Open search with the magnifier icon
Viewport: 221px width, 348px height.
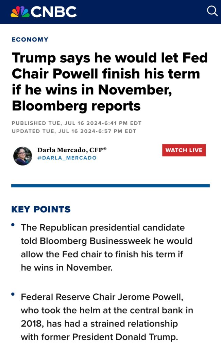212,11
